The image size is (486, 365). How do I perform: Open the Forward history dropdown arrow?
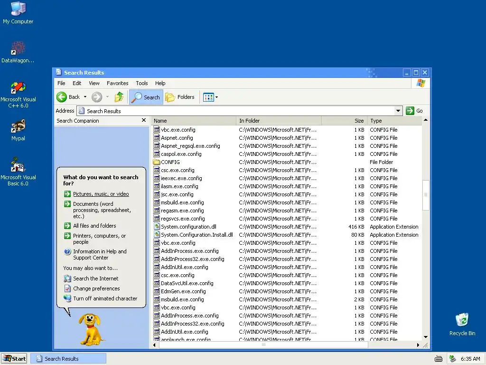click(108, 97)
